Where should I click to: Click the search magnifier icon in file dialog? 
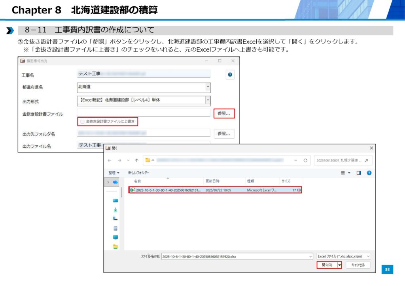[x=367, y=160]
